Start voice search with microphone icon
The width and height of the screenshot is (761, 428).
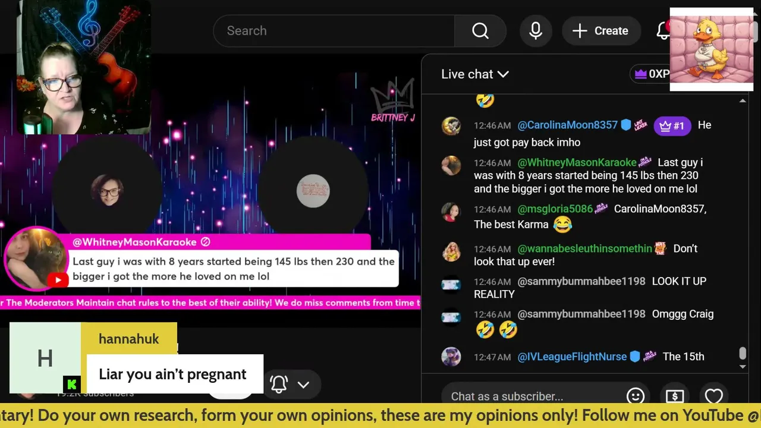point(536,31)
